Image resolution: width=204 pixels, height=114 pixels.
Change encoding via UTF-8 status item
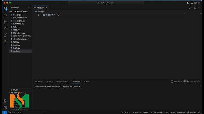click(x=145, y=113)
